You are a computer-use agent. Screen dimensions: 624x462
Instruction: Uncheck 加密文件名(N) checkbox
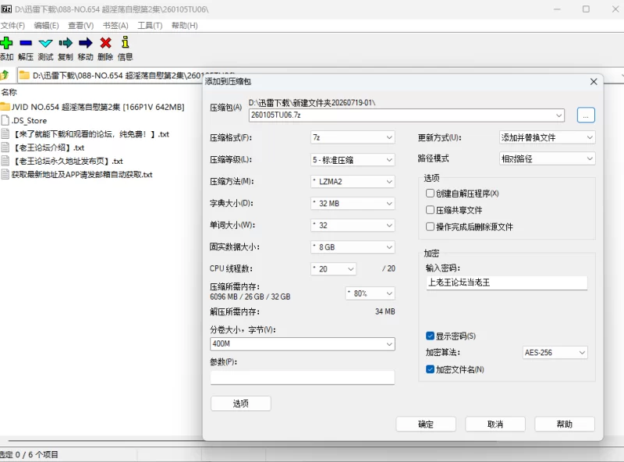point(430,369)
